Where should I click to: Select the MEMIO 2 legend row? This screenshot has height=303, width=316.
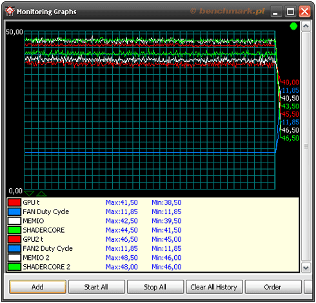[153, 258]
